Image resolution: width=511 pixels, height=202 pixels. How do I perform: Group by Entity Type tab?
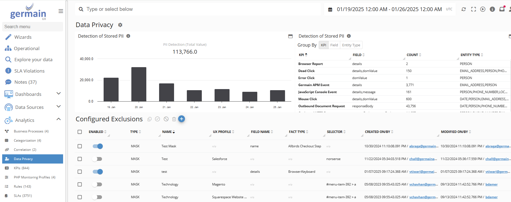[351, 45]
